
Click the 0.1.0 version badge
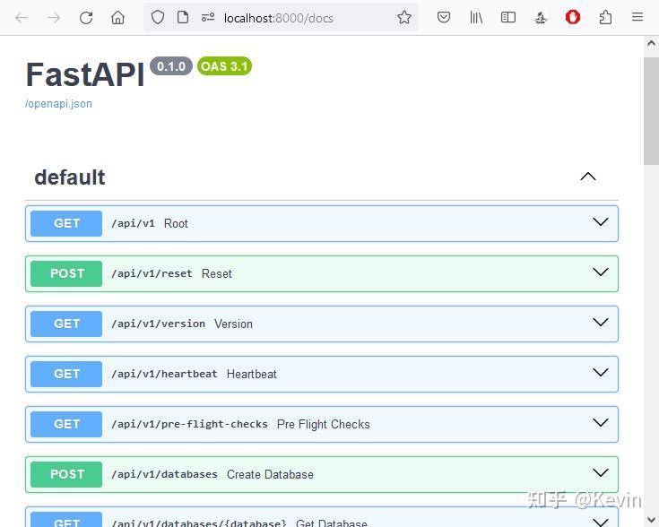click(x=171, y=66)
